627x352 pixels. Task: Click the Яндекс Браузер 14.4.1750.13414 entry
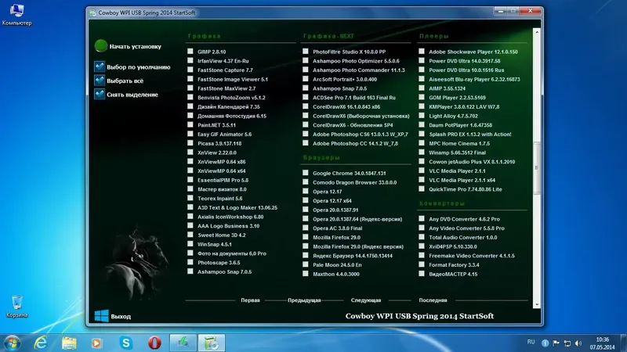(x=352, y=256)
